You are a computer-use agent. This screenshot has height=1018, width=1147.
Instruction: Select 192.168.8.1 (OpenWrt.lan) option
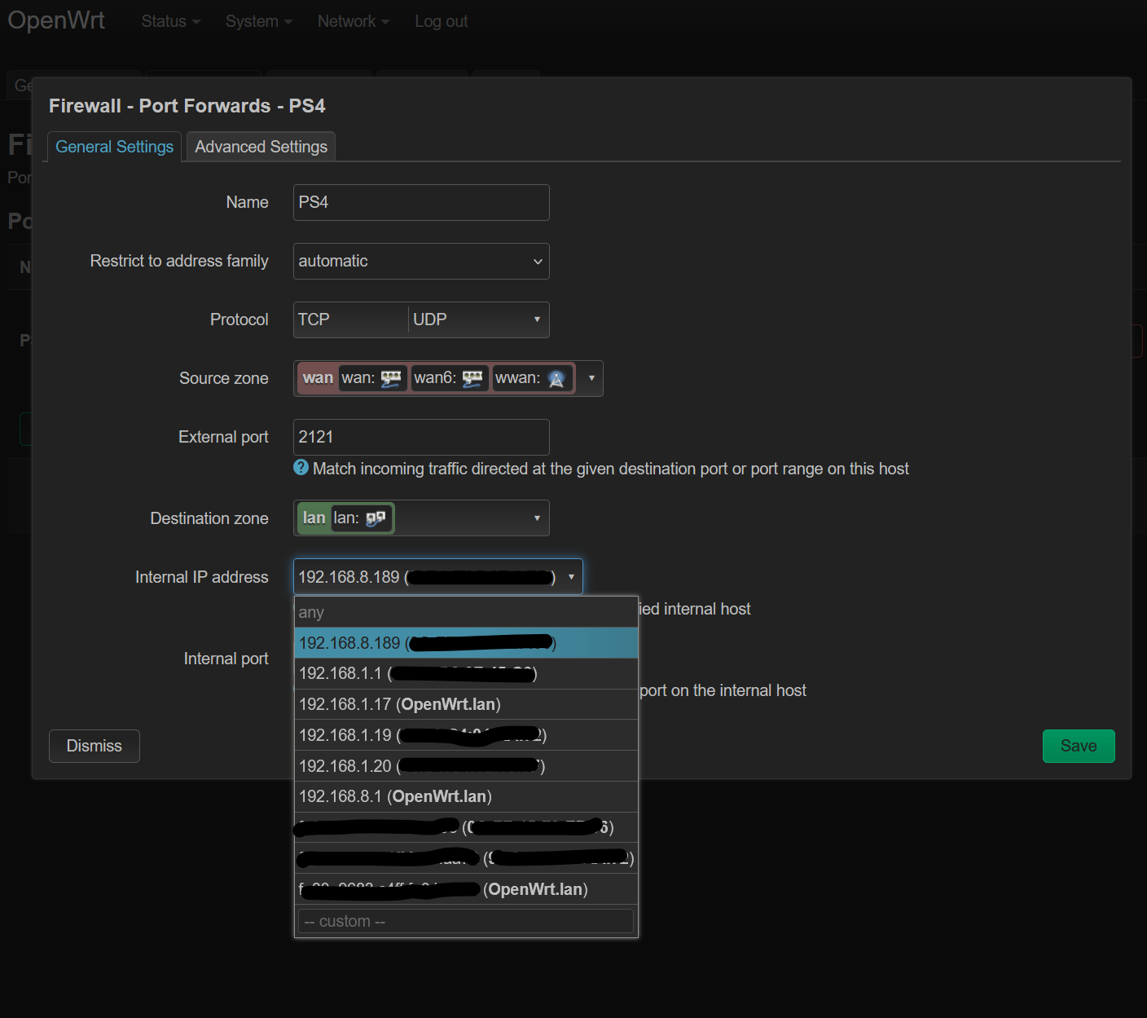pos(466,796)
